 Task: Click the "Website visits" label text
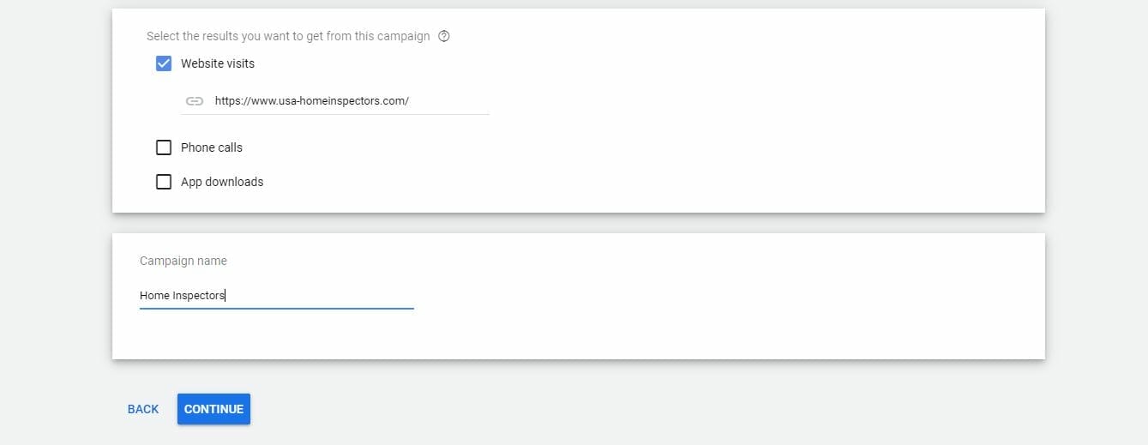218,63
